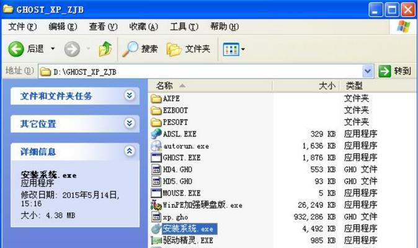Image resolution: width=418 pixels, height=248 pixels.
Task: Click the file name PESOFT
Action: [x=175, y=122]
